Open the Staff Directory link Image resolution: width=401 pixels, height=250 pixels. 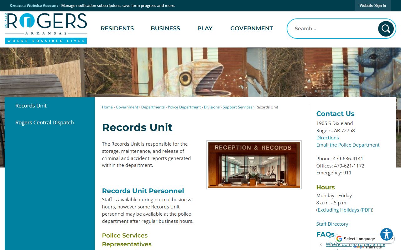click(x=332, y=224)
